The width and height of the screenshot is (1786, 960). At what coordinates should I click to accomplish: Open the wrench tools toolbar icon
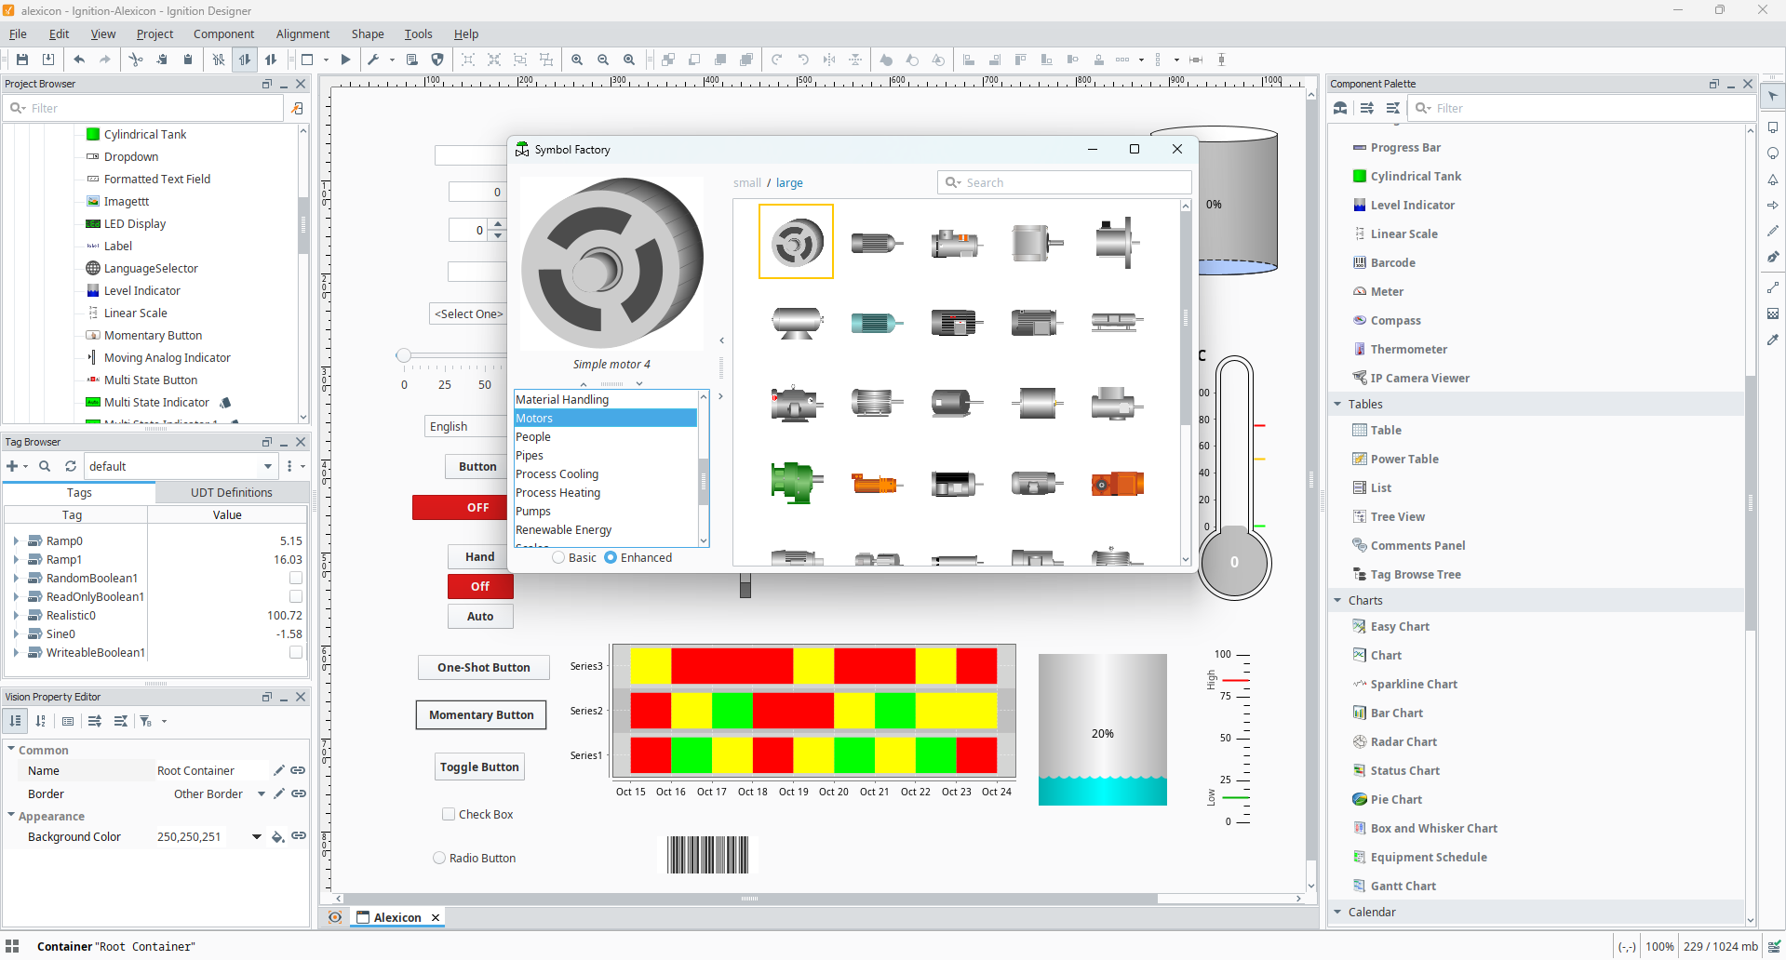click(x=373, y=60)
